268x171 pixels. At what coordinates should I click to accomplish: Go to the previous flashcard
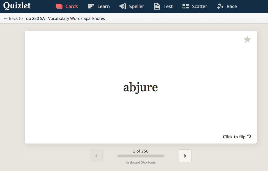click(96, 156)
